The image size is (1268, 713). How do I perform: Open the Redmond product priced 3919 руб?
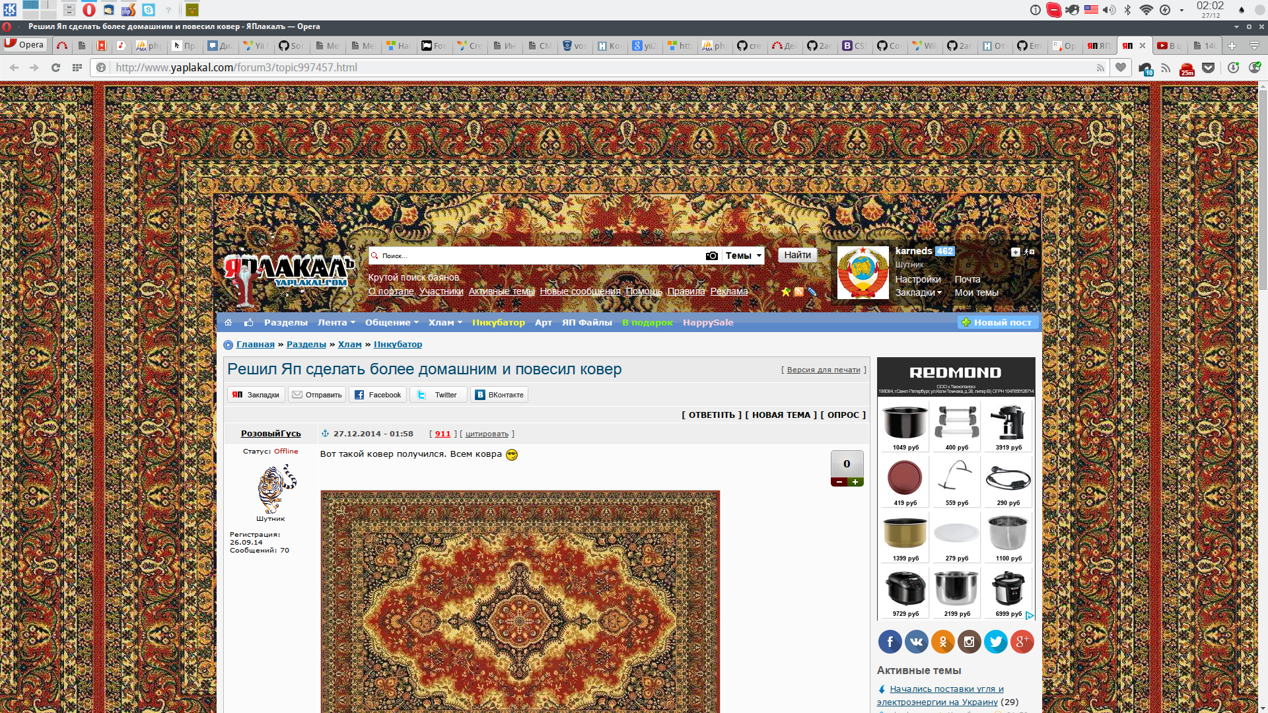pos(1008,426)
